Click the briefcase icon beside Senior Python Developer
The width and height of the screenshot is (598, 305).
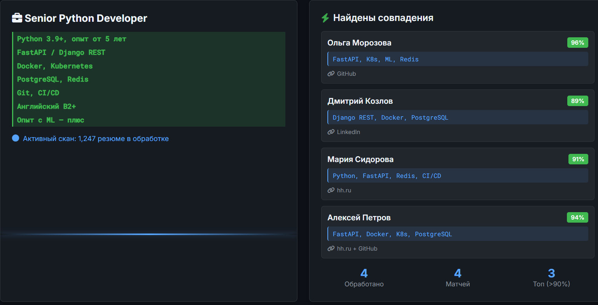click(x=17, y=18)
